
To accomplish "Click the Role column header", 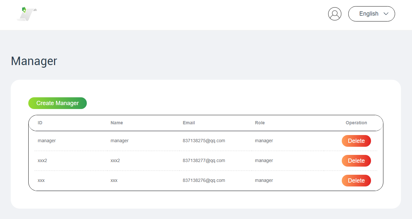I will coord(260,123).
